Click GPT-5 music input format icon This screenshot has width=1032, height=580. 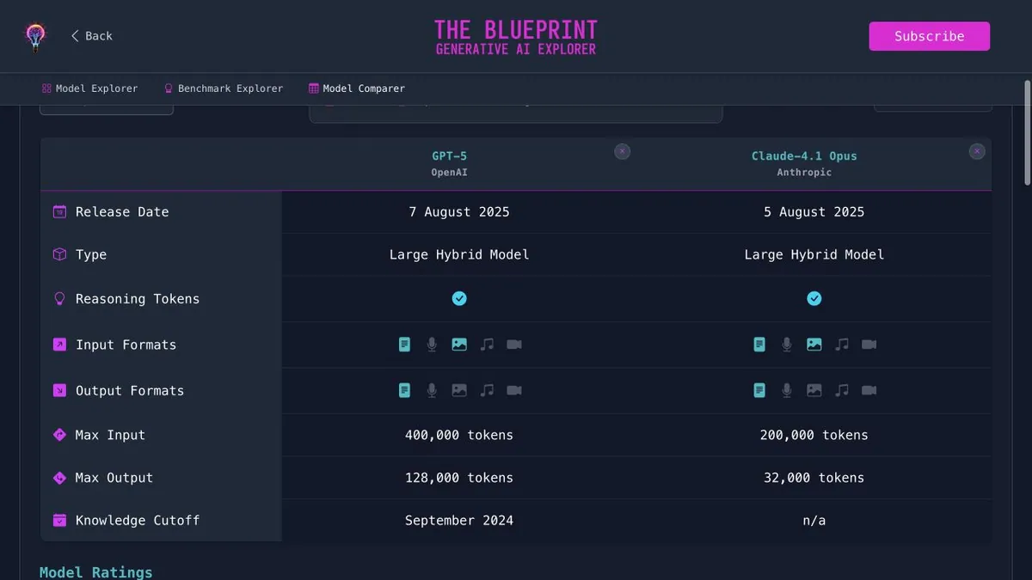pos(487,345)
